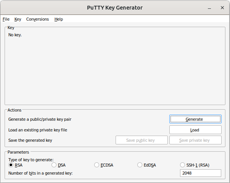Click 'Type of key to generate:' label

click(x=31, y=160)
